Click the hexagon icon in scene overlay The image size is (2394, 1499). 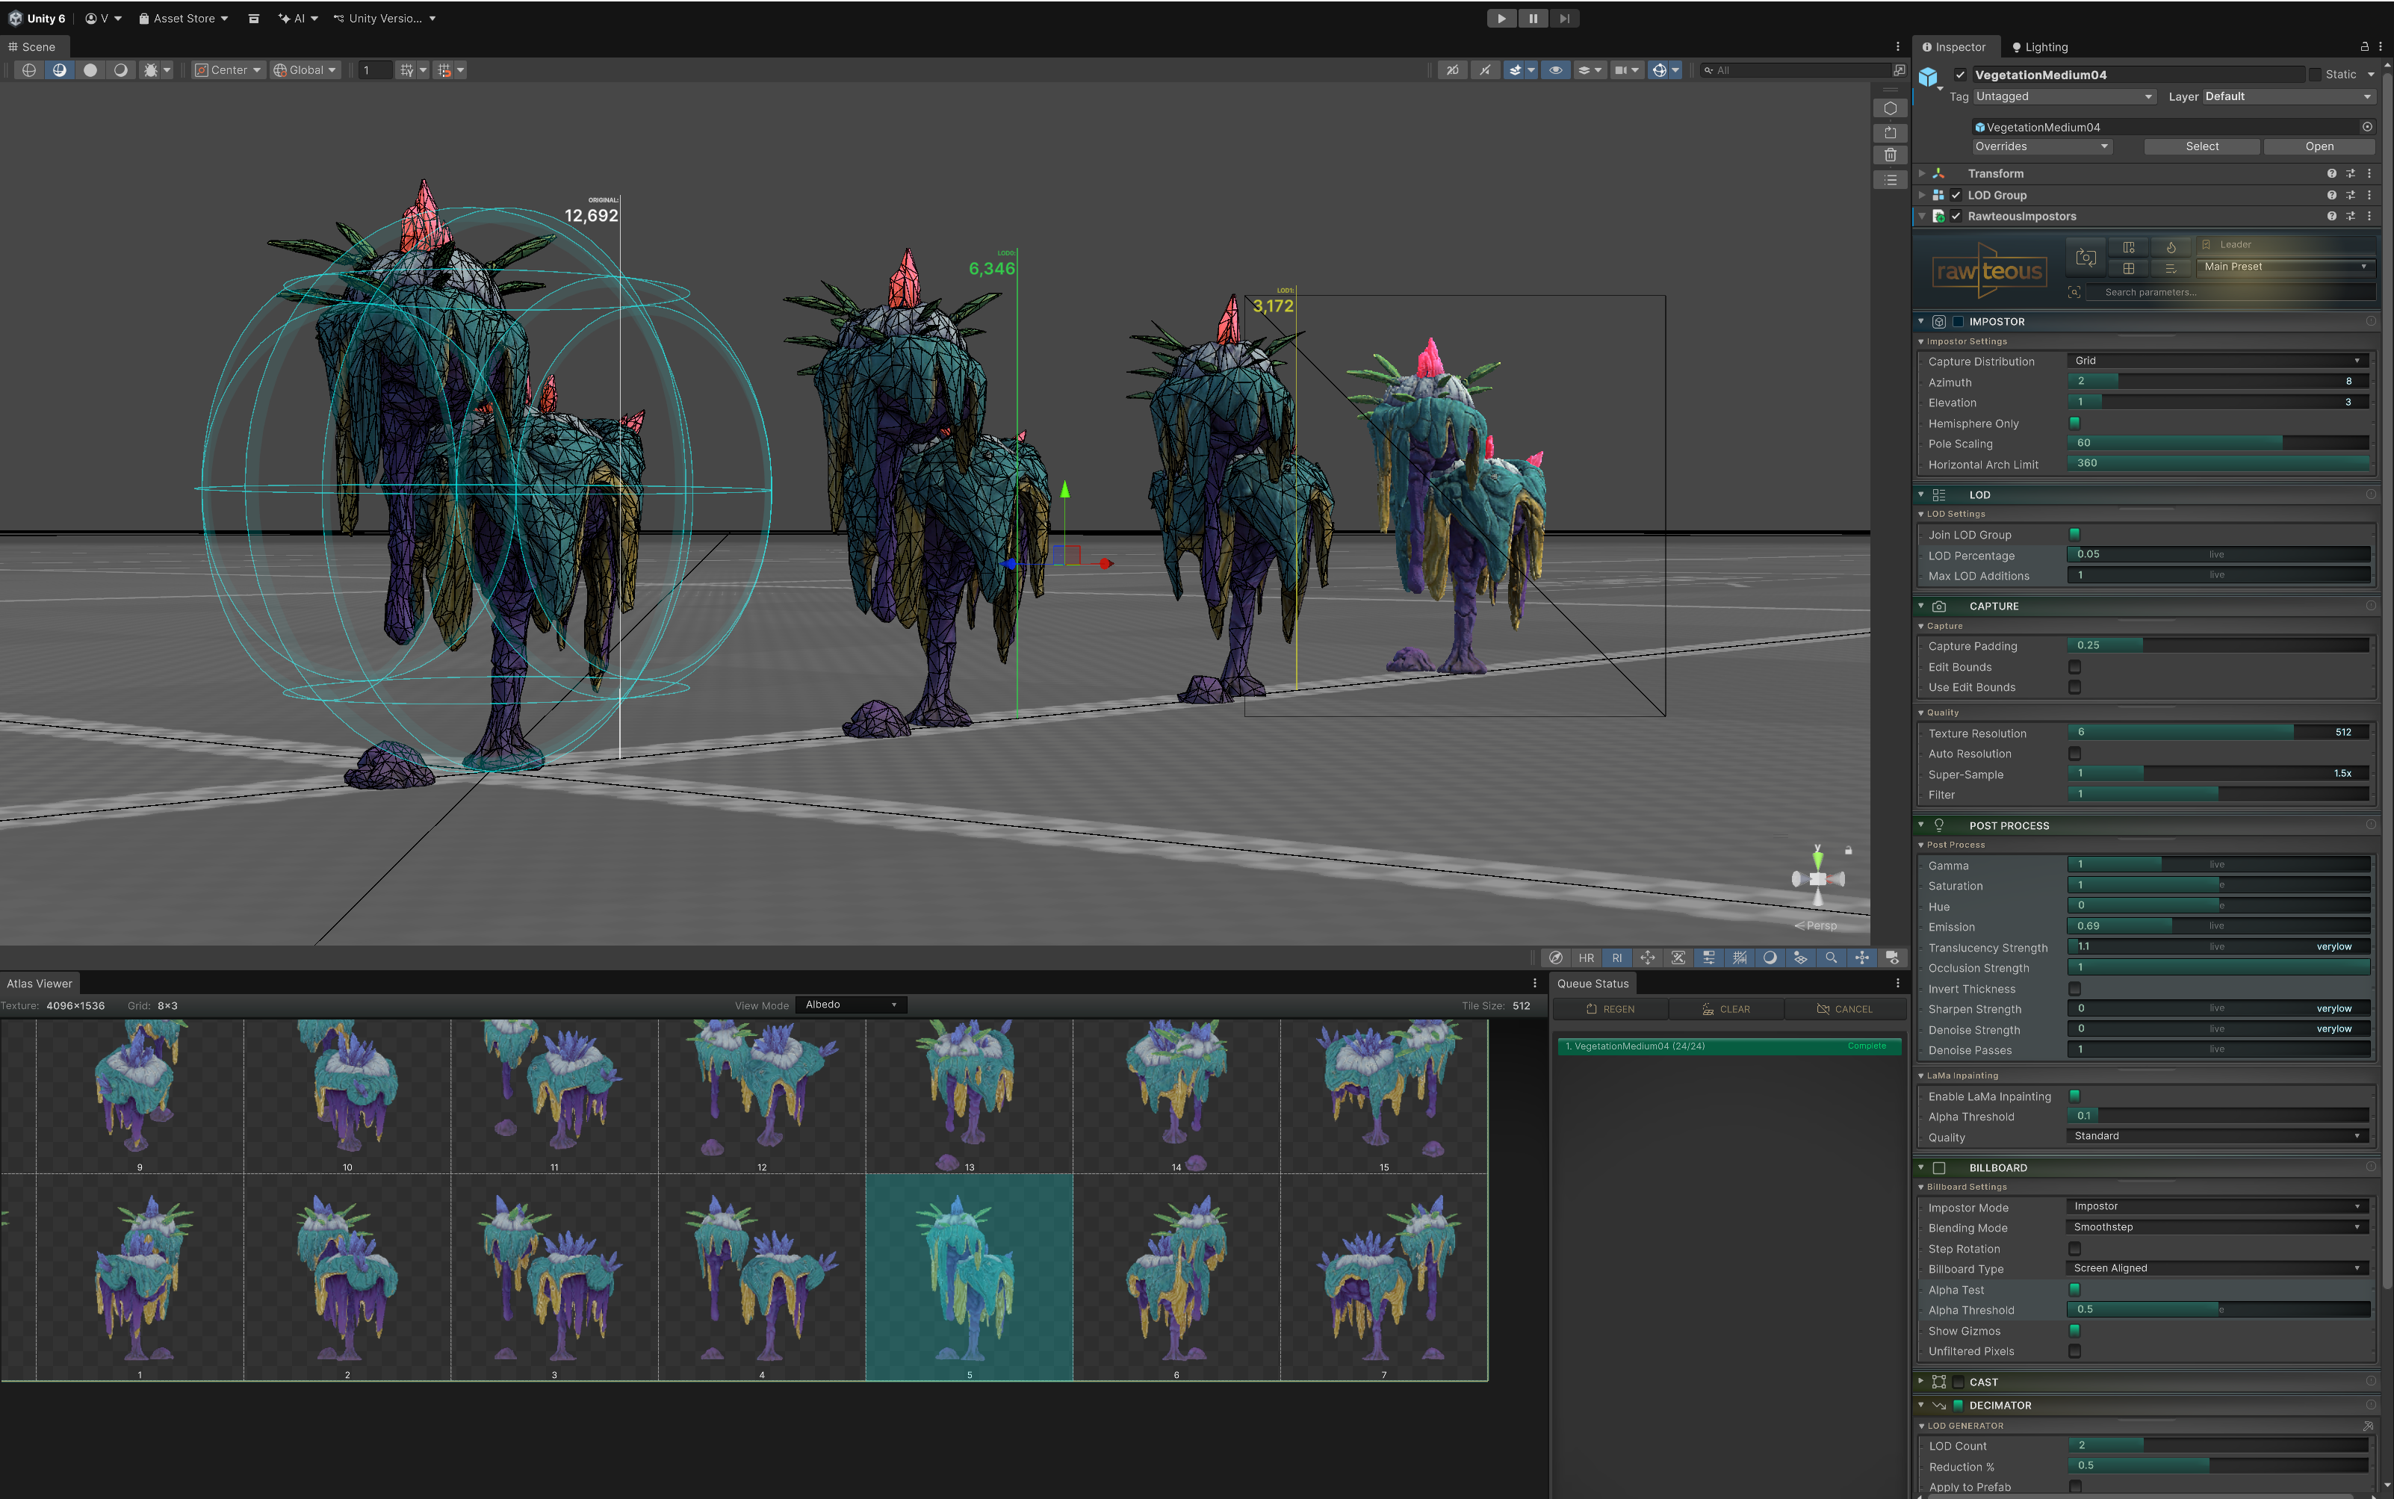point(1891,108)
